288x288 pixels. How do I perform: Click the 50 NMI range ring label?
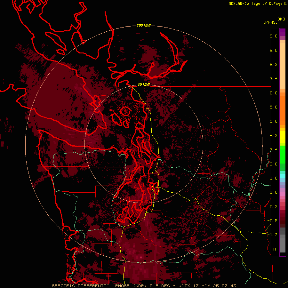tap(144, 84)
